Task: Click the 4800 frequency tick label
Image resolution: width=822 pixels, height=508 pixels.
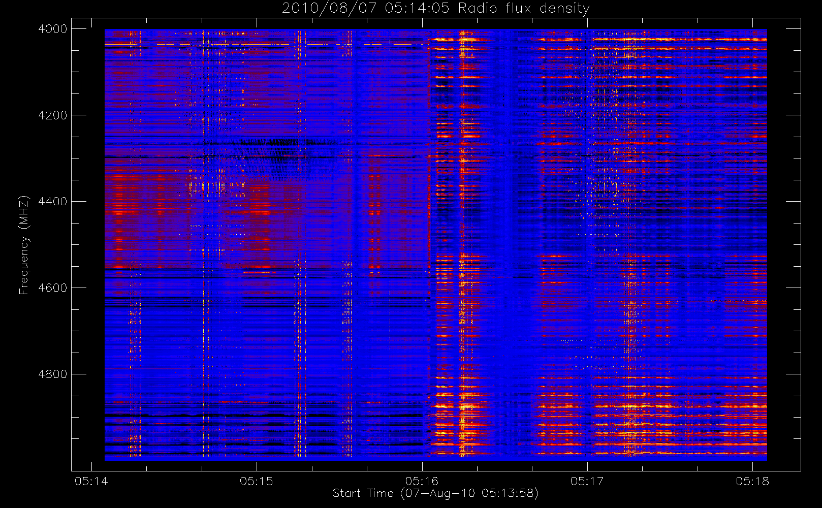Action: tap(53, 374)
